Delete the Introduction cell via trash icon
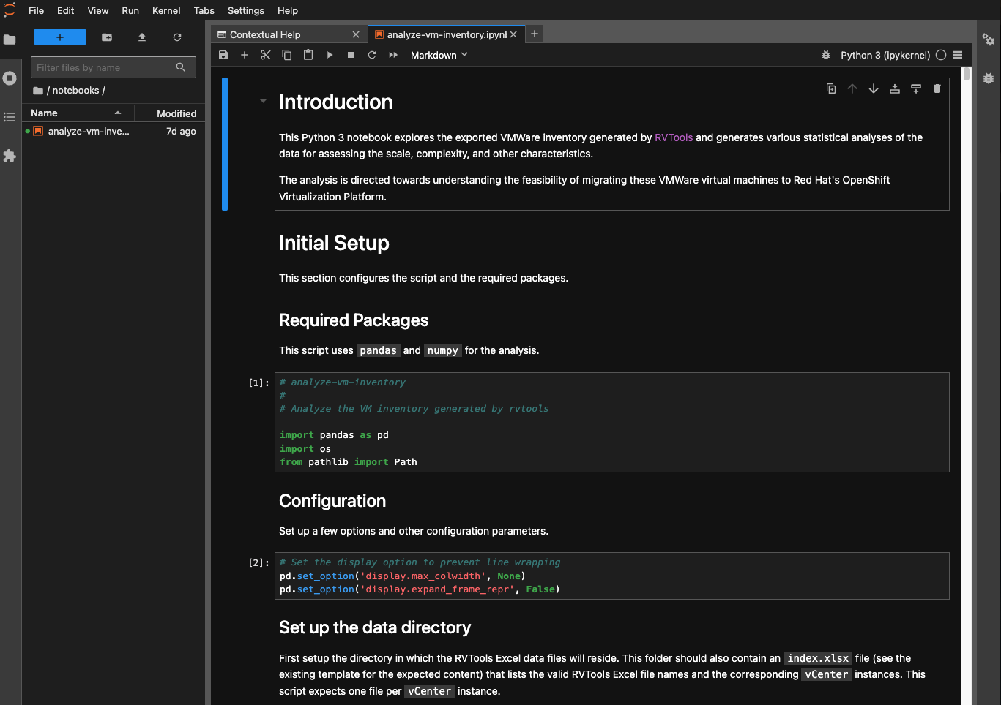This screenshot has height=705, width=1001. coord(937,88)
